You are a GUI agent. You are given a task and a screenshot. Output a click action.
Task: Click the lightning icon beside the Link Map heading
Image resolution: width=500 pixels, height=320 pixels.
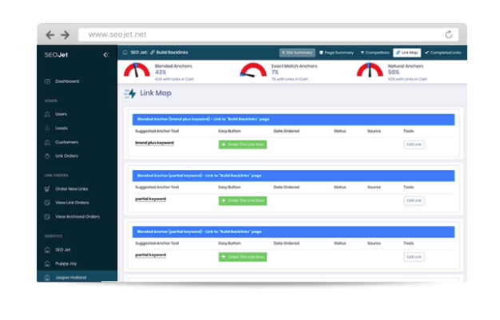pyautogui.click(x=130, y=93)
